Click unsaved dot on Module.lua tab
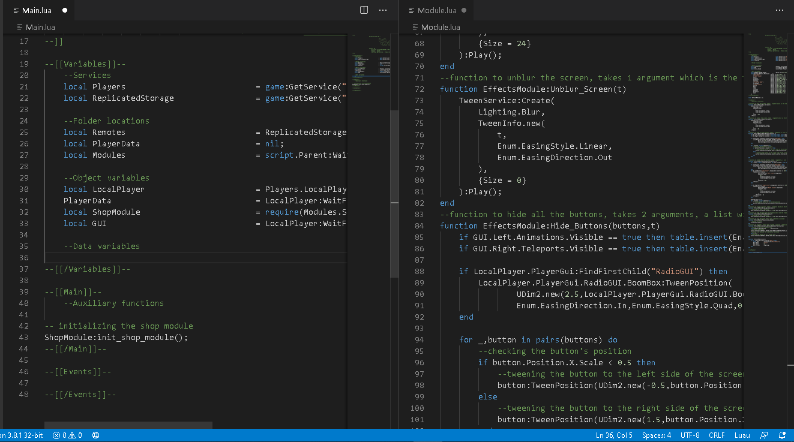The height and width of the screenshot is (442, 794). tap(464, 11)
